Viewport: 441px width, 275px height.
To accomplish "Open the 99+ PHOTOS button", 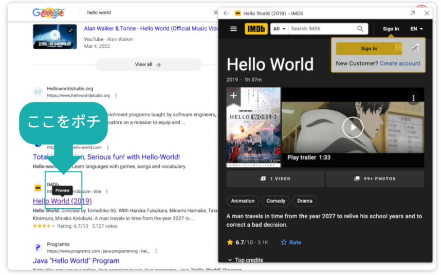I will pos(375,179).
